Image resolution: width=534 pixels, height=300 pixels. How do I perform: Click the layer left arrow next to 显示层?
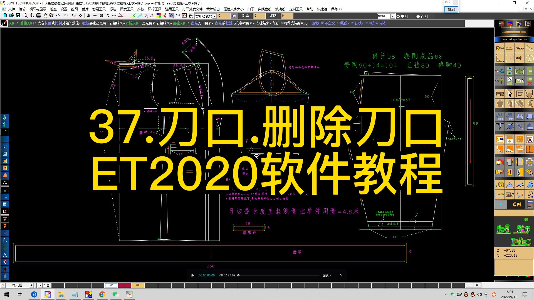coord(31,285)
